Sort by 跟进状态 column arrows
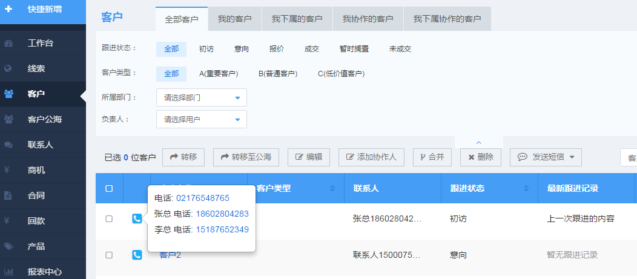 click(x=526, y=188)
